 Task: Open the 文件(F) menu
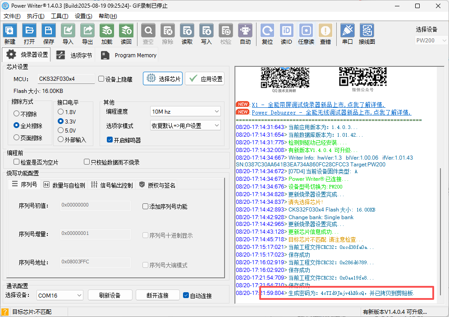pyautogui.click(x=12, y=16)
